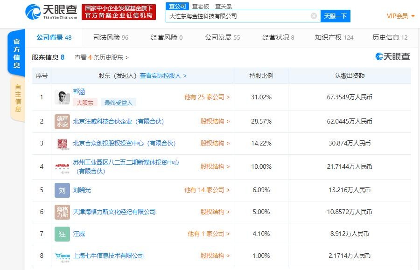Open the 查看实际控股人 link

pyautogui.click(x=163, y=76)
